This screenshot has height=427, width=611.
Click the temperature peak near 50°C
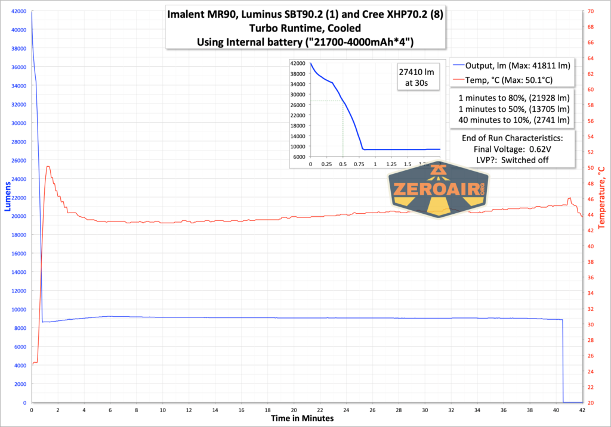pos(48,167)
